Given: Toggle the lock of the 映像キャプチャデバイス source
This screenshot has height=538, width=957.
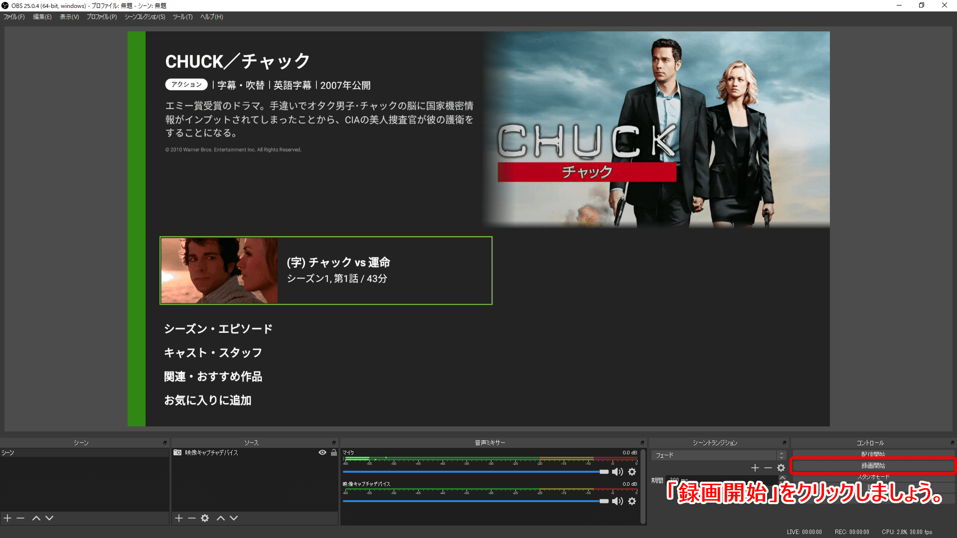Looking at the screenshot, I should 334,453.
